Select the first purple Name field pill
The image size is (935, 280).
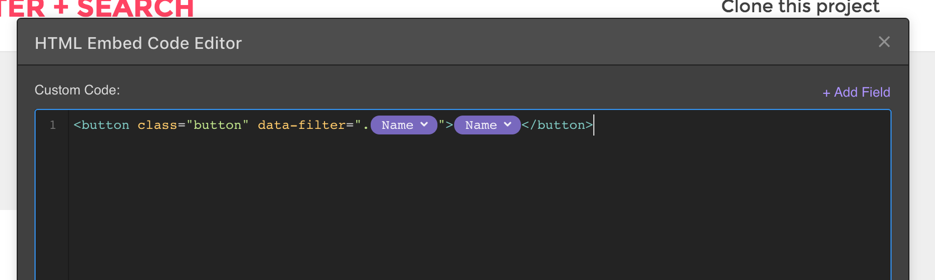(403, 125)
